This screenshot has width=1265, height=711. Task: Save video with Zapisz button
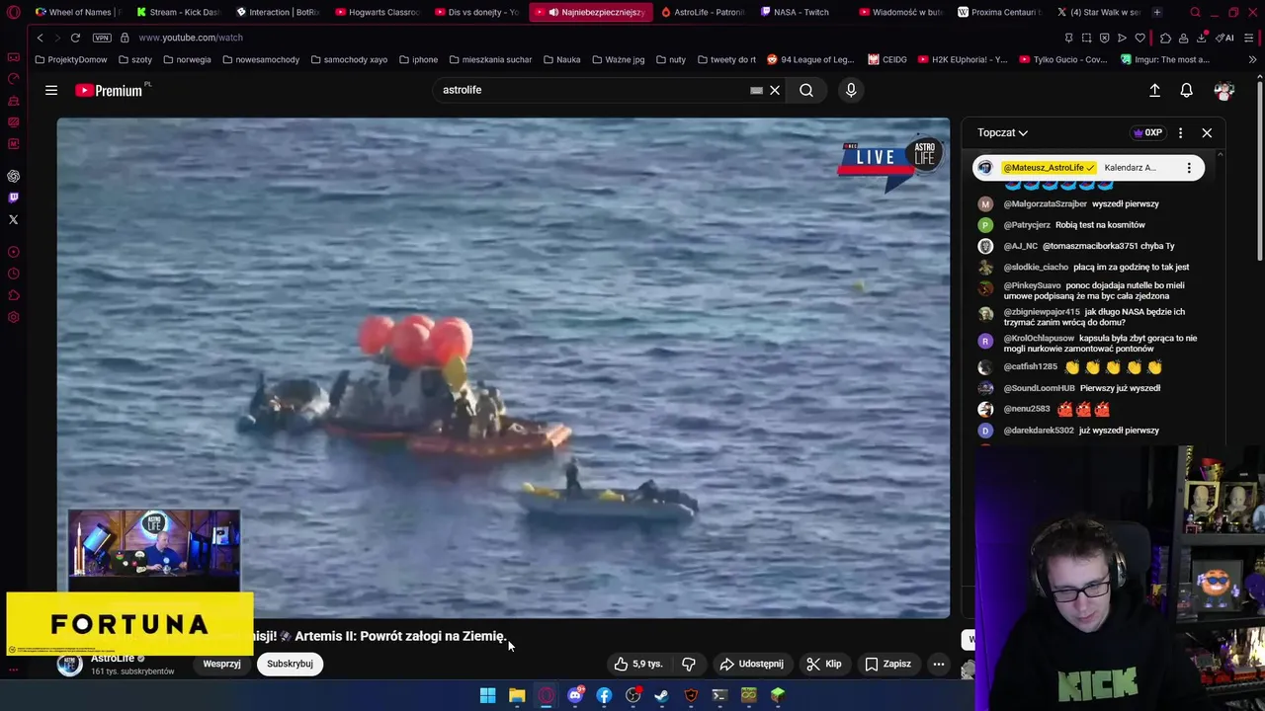(x=887, y=664)
